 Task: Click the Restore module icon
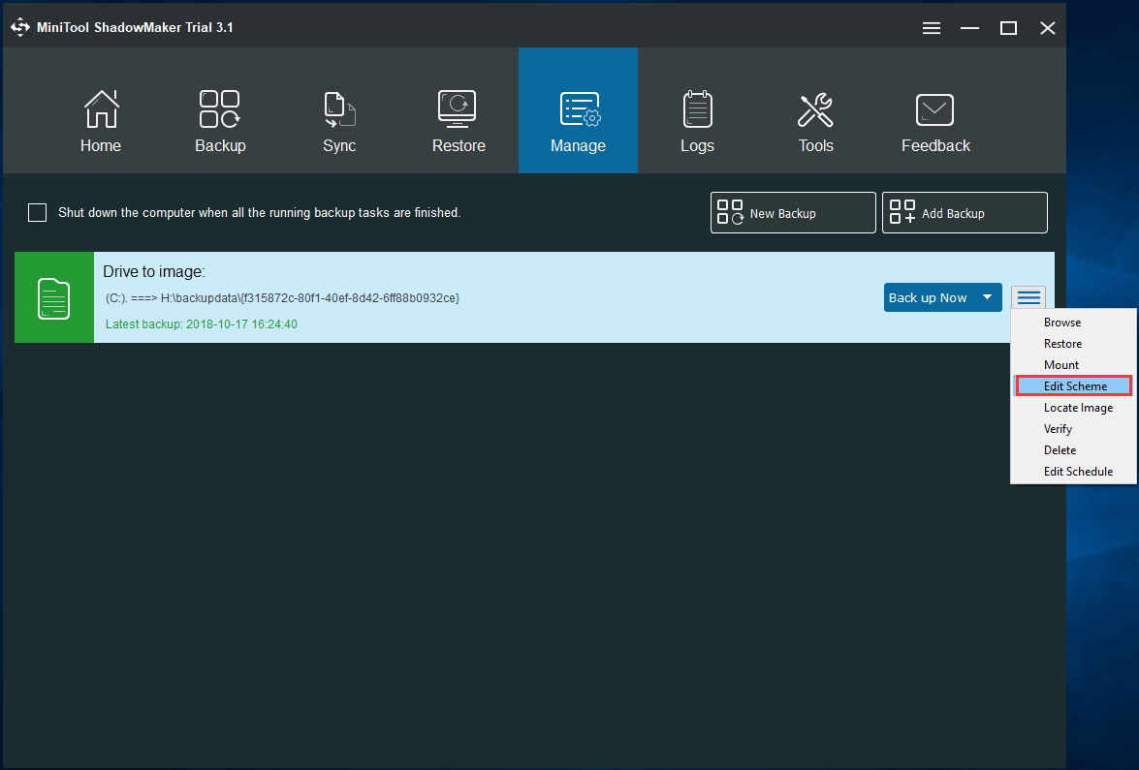coord(458,108)
